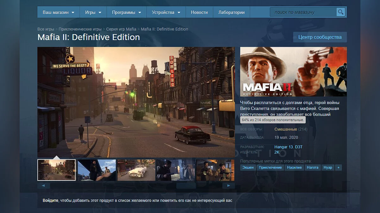Screen dimensions: 380x213
Task: Select the Экшен tag
Action: click(x=248, y=168)
